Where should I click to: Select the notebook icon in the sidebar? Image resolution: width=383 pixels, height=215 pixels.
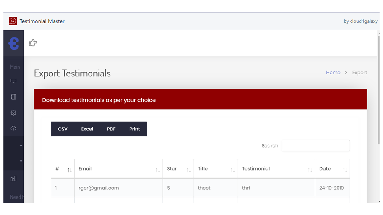pyautogui.click(x=13, y=96)
